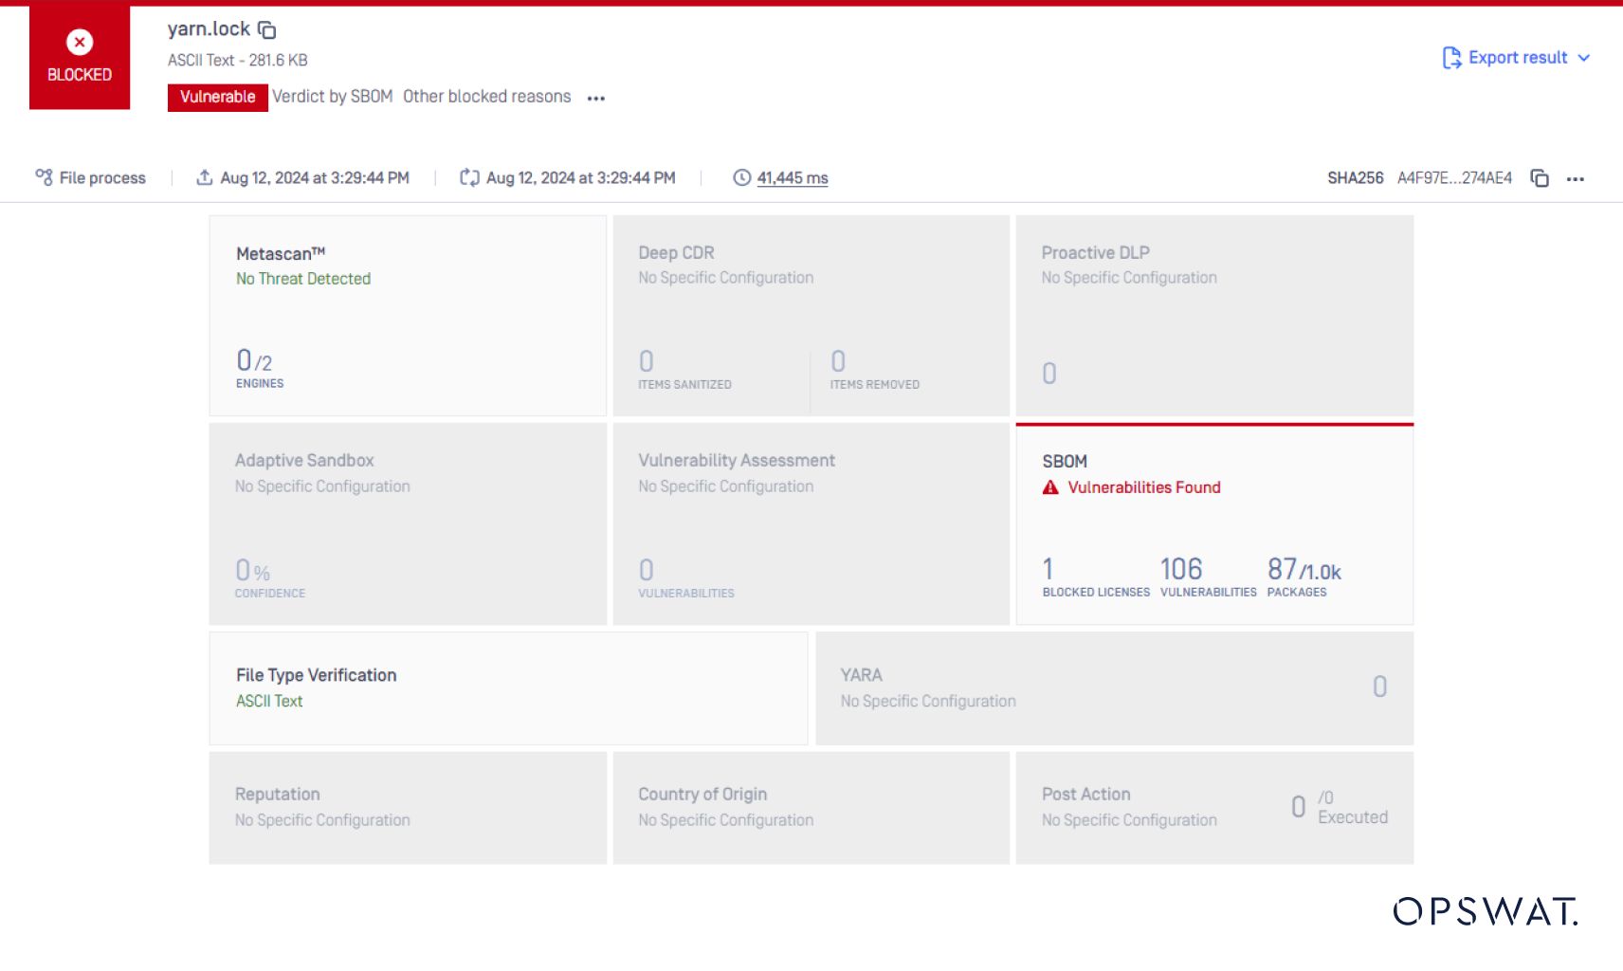The image size is (1623, 971).
Task: Click the Other blocked reasons link
Action: 486,96
